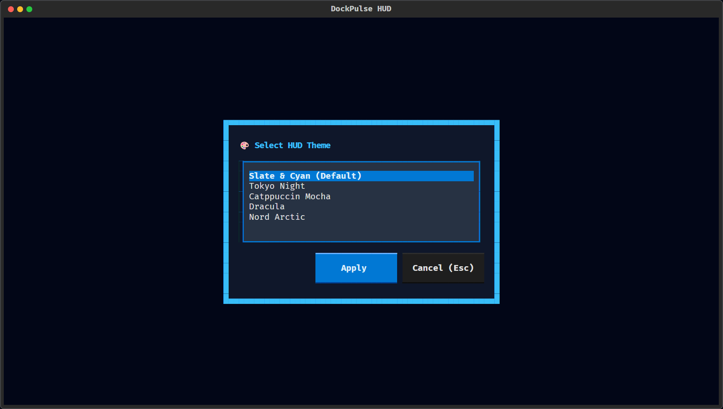Click the DockPulse HUD window title
Viewport: 723px width, 409px height.
(x=361, y=9)
